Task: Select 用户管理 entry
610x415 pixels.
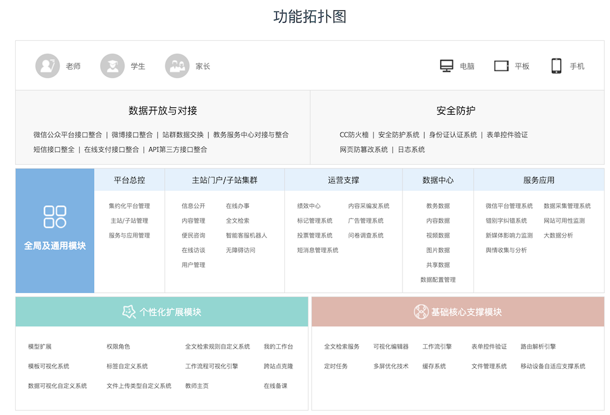Action: point(193,265)
